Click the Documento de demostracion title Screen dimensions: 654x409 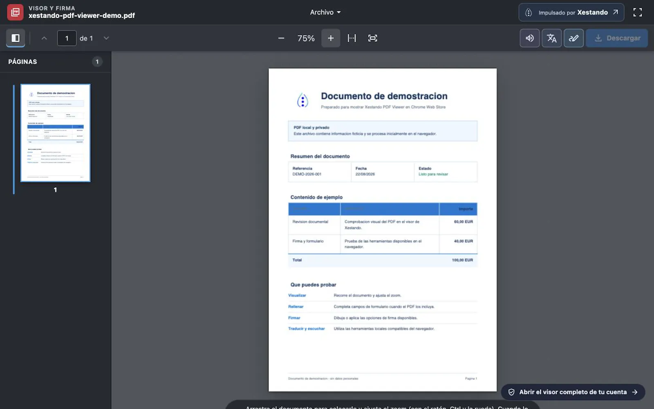384,96
